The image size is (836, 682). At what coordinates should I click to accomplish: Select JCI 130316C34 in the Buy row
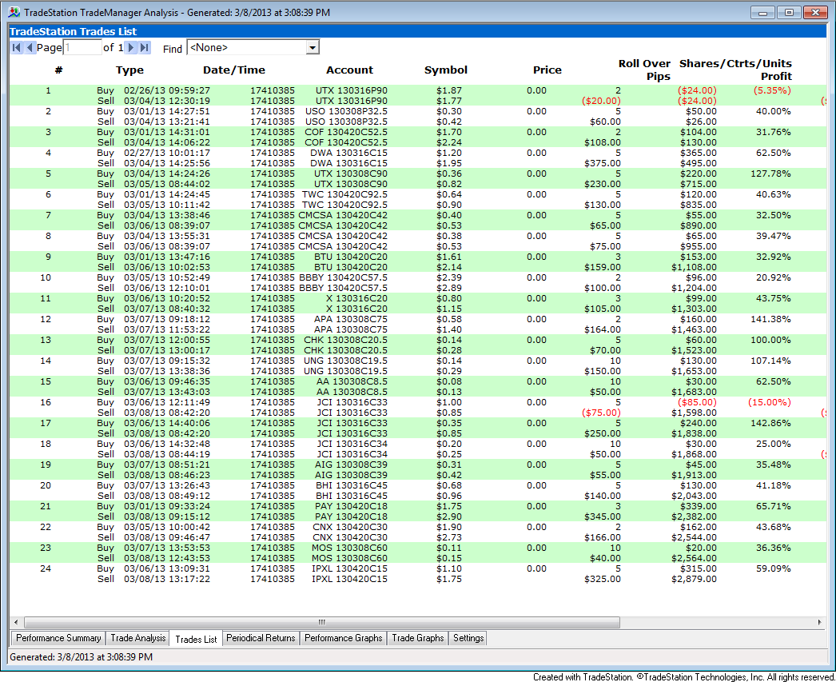click(x=352, y=445)
